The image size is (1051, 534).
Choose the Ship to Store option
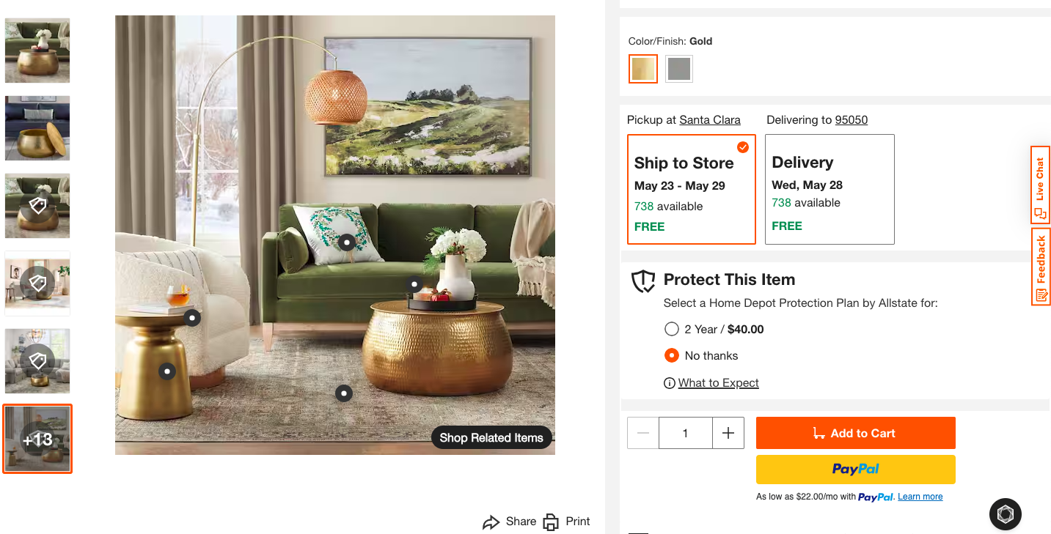click(691, 189)
